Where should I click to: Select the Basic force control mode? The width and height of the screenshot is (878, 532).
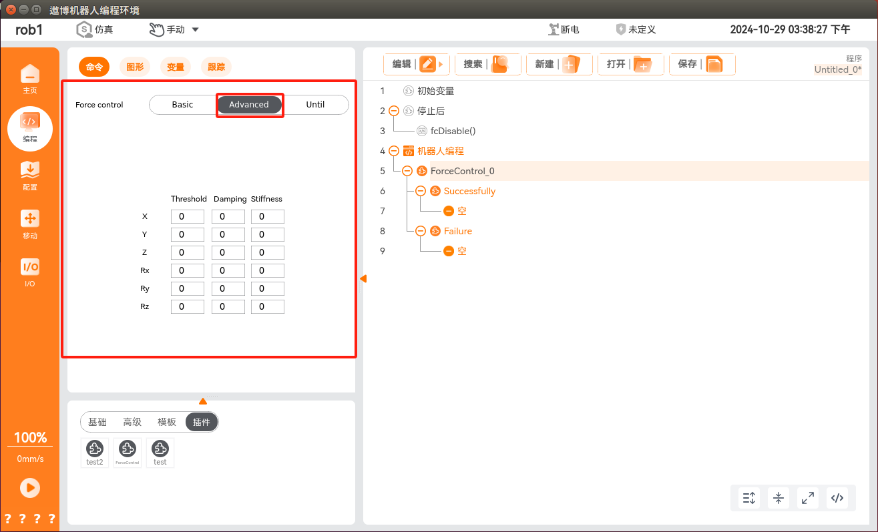[182, 105]
